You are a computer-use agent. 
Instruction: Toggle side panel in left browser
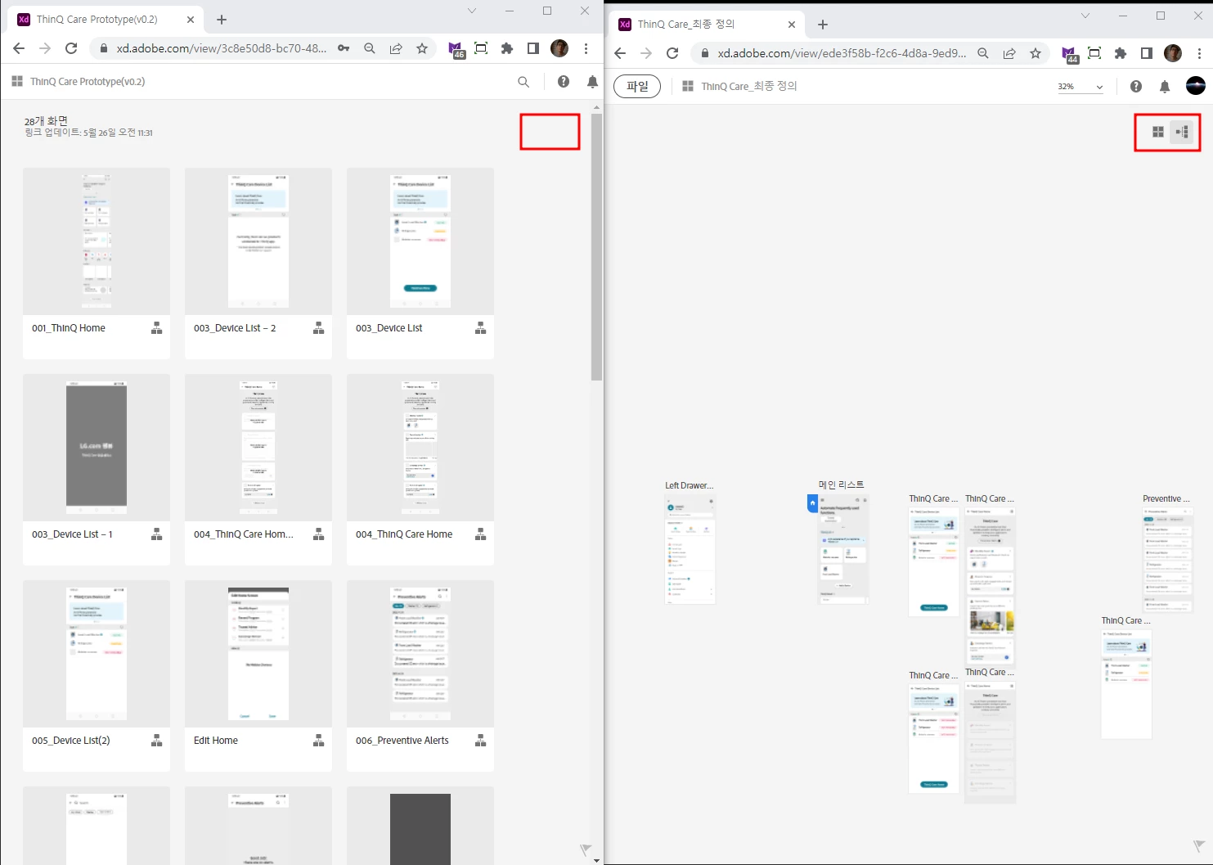533,48
